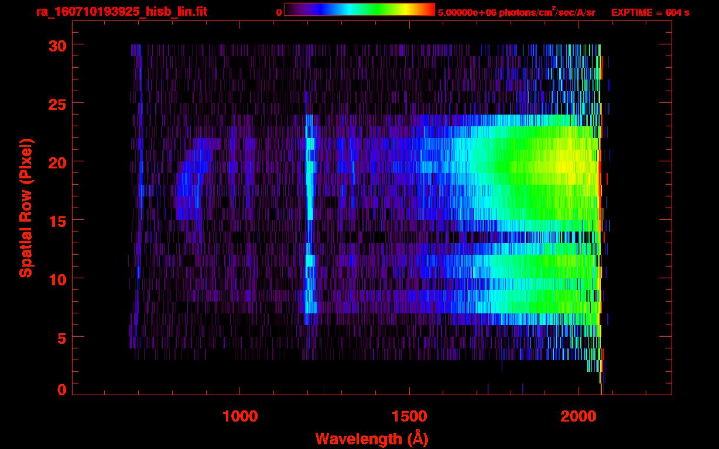Click the 2000 wavelength tick label
The image size is (719, 449).
point(578,416)
